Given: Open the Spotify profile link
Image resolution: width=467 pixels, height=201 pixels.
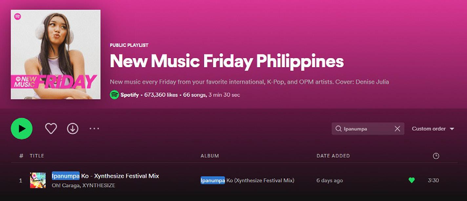Looking at the screenshot, I should coord(130,95).
